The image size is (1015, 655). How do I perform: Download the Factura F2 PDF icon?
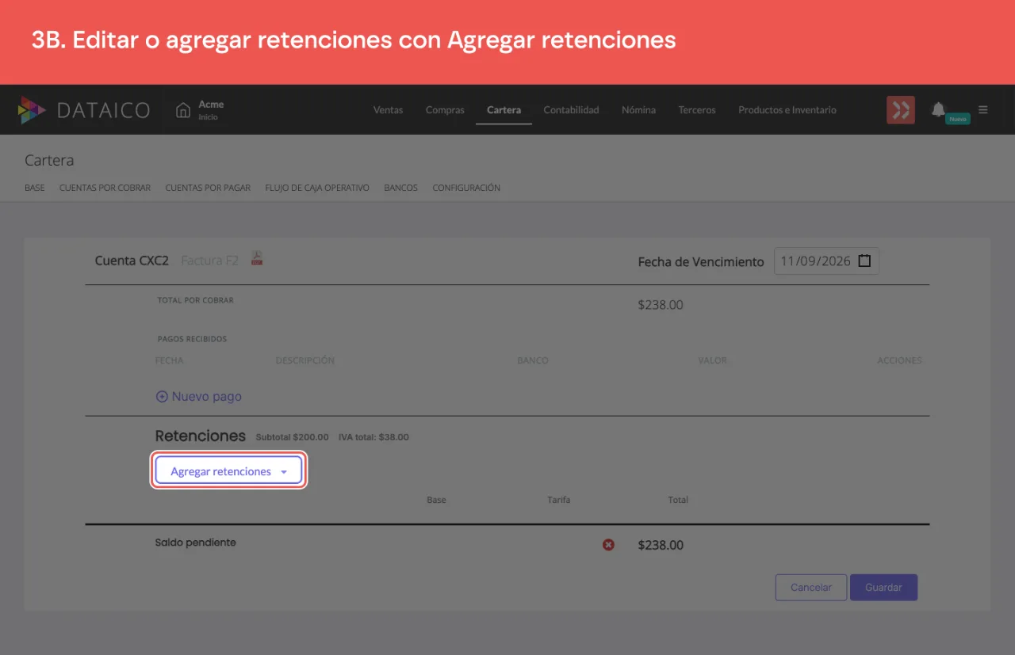pos(257,258)
